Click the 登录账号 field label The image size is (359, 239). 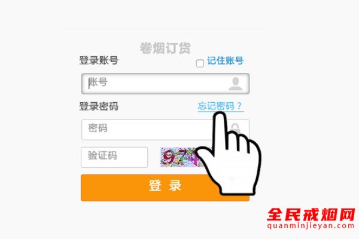point(99,60)
